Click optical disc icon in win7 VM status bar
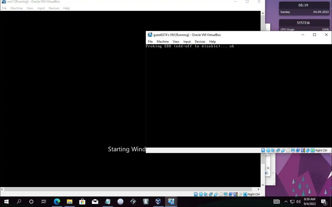Viewport: 332px width, 207px height. [x=201, y=194]
